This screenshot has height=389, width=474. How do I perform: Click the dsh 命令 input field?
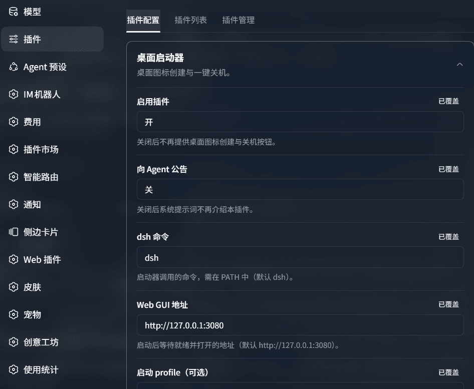pos(300,257)
